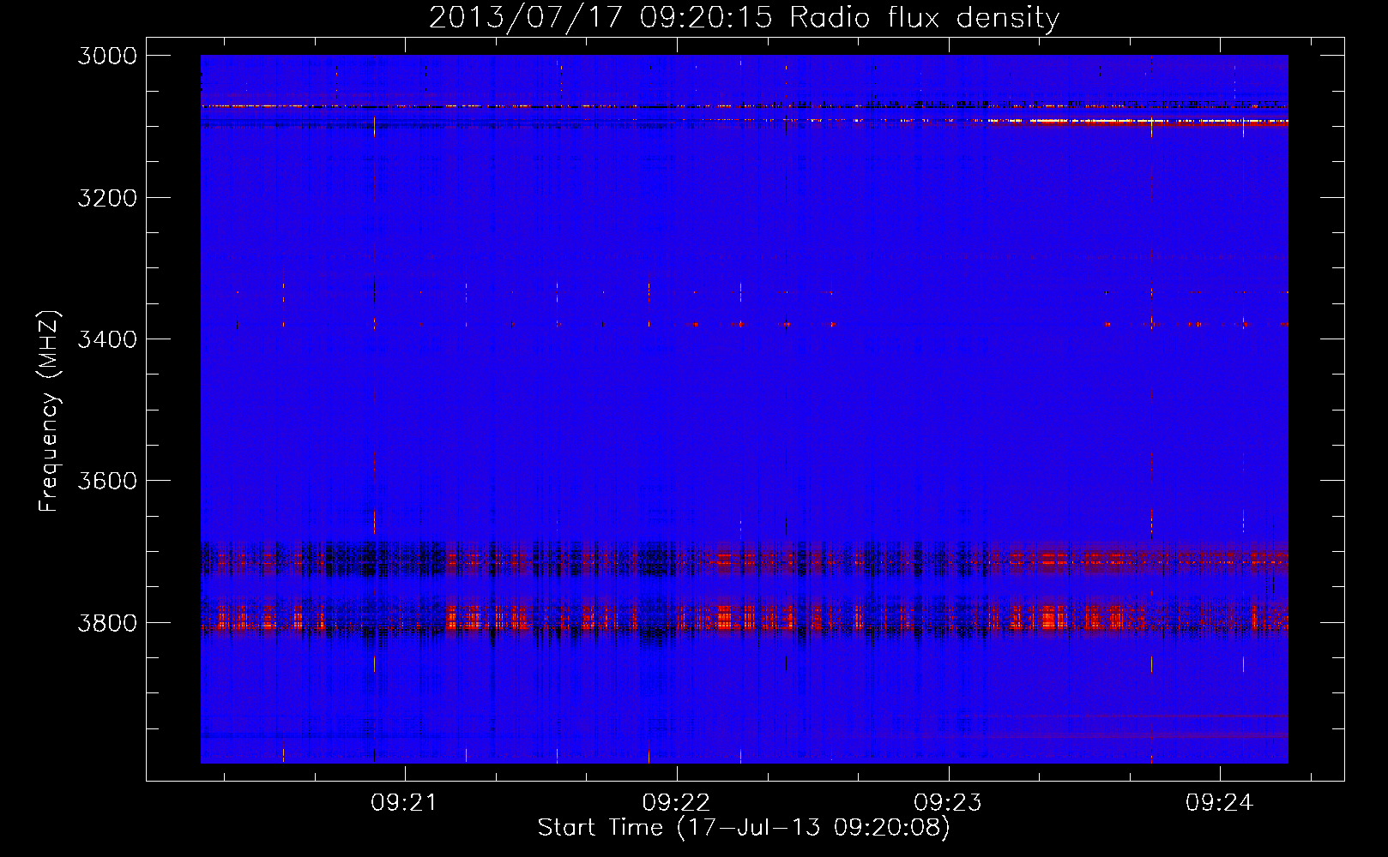Click the 09:22 time tick label

[676, 803]
